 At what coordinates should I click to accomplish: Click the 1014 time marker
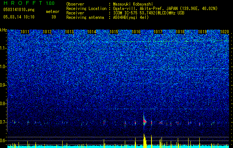(92, 32)
